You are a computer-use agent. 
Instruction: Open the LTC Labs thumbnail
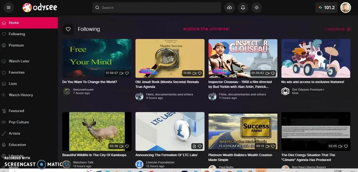pyautogui.click(x=170, y=131)
